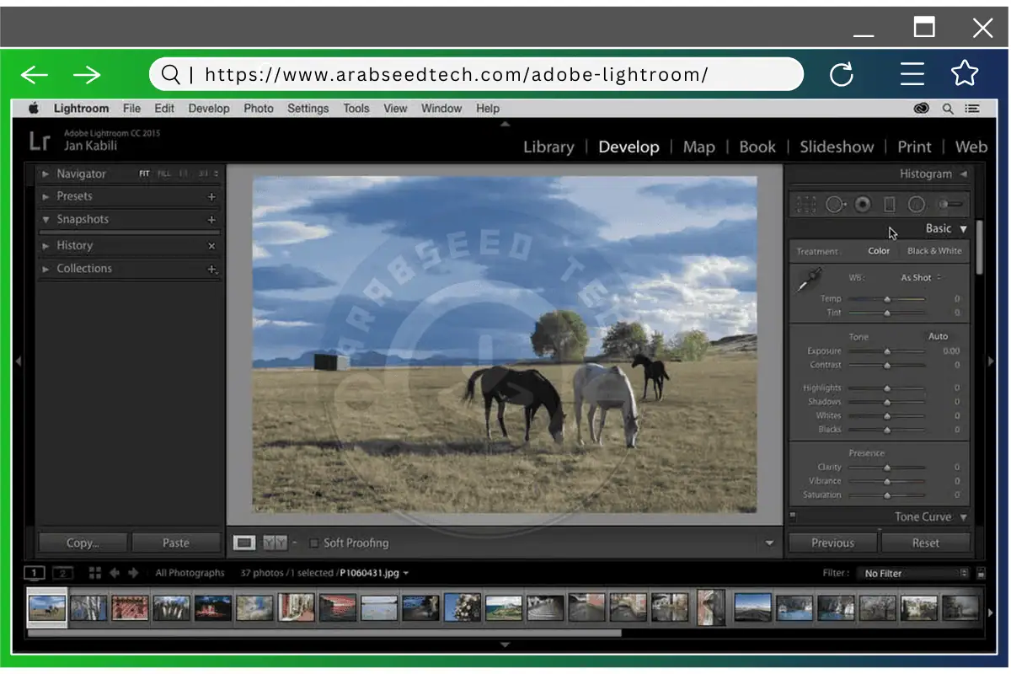1011x674 pixels.
Task: Activate the White Balance eyedropper
Action: tap(810, 278)
